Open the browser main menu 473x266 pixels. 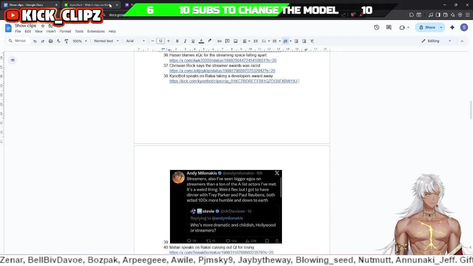click(x=468, y=15)
